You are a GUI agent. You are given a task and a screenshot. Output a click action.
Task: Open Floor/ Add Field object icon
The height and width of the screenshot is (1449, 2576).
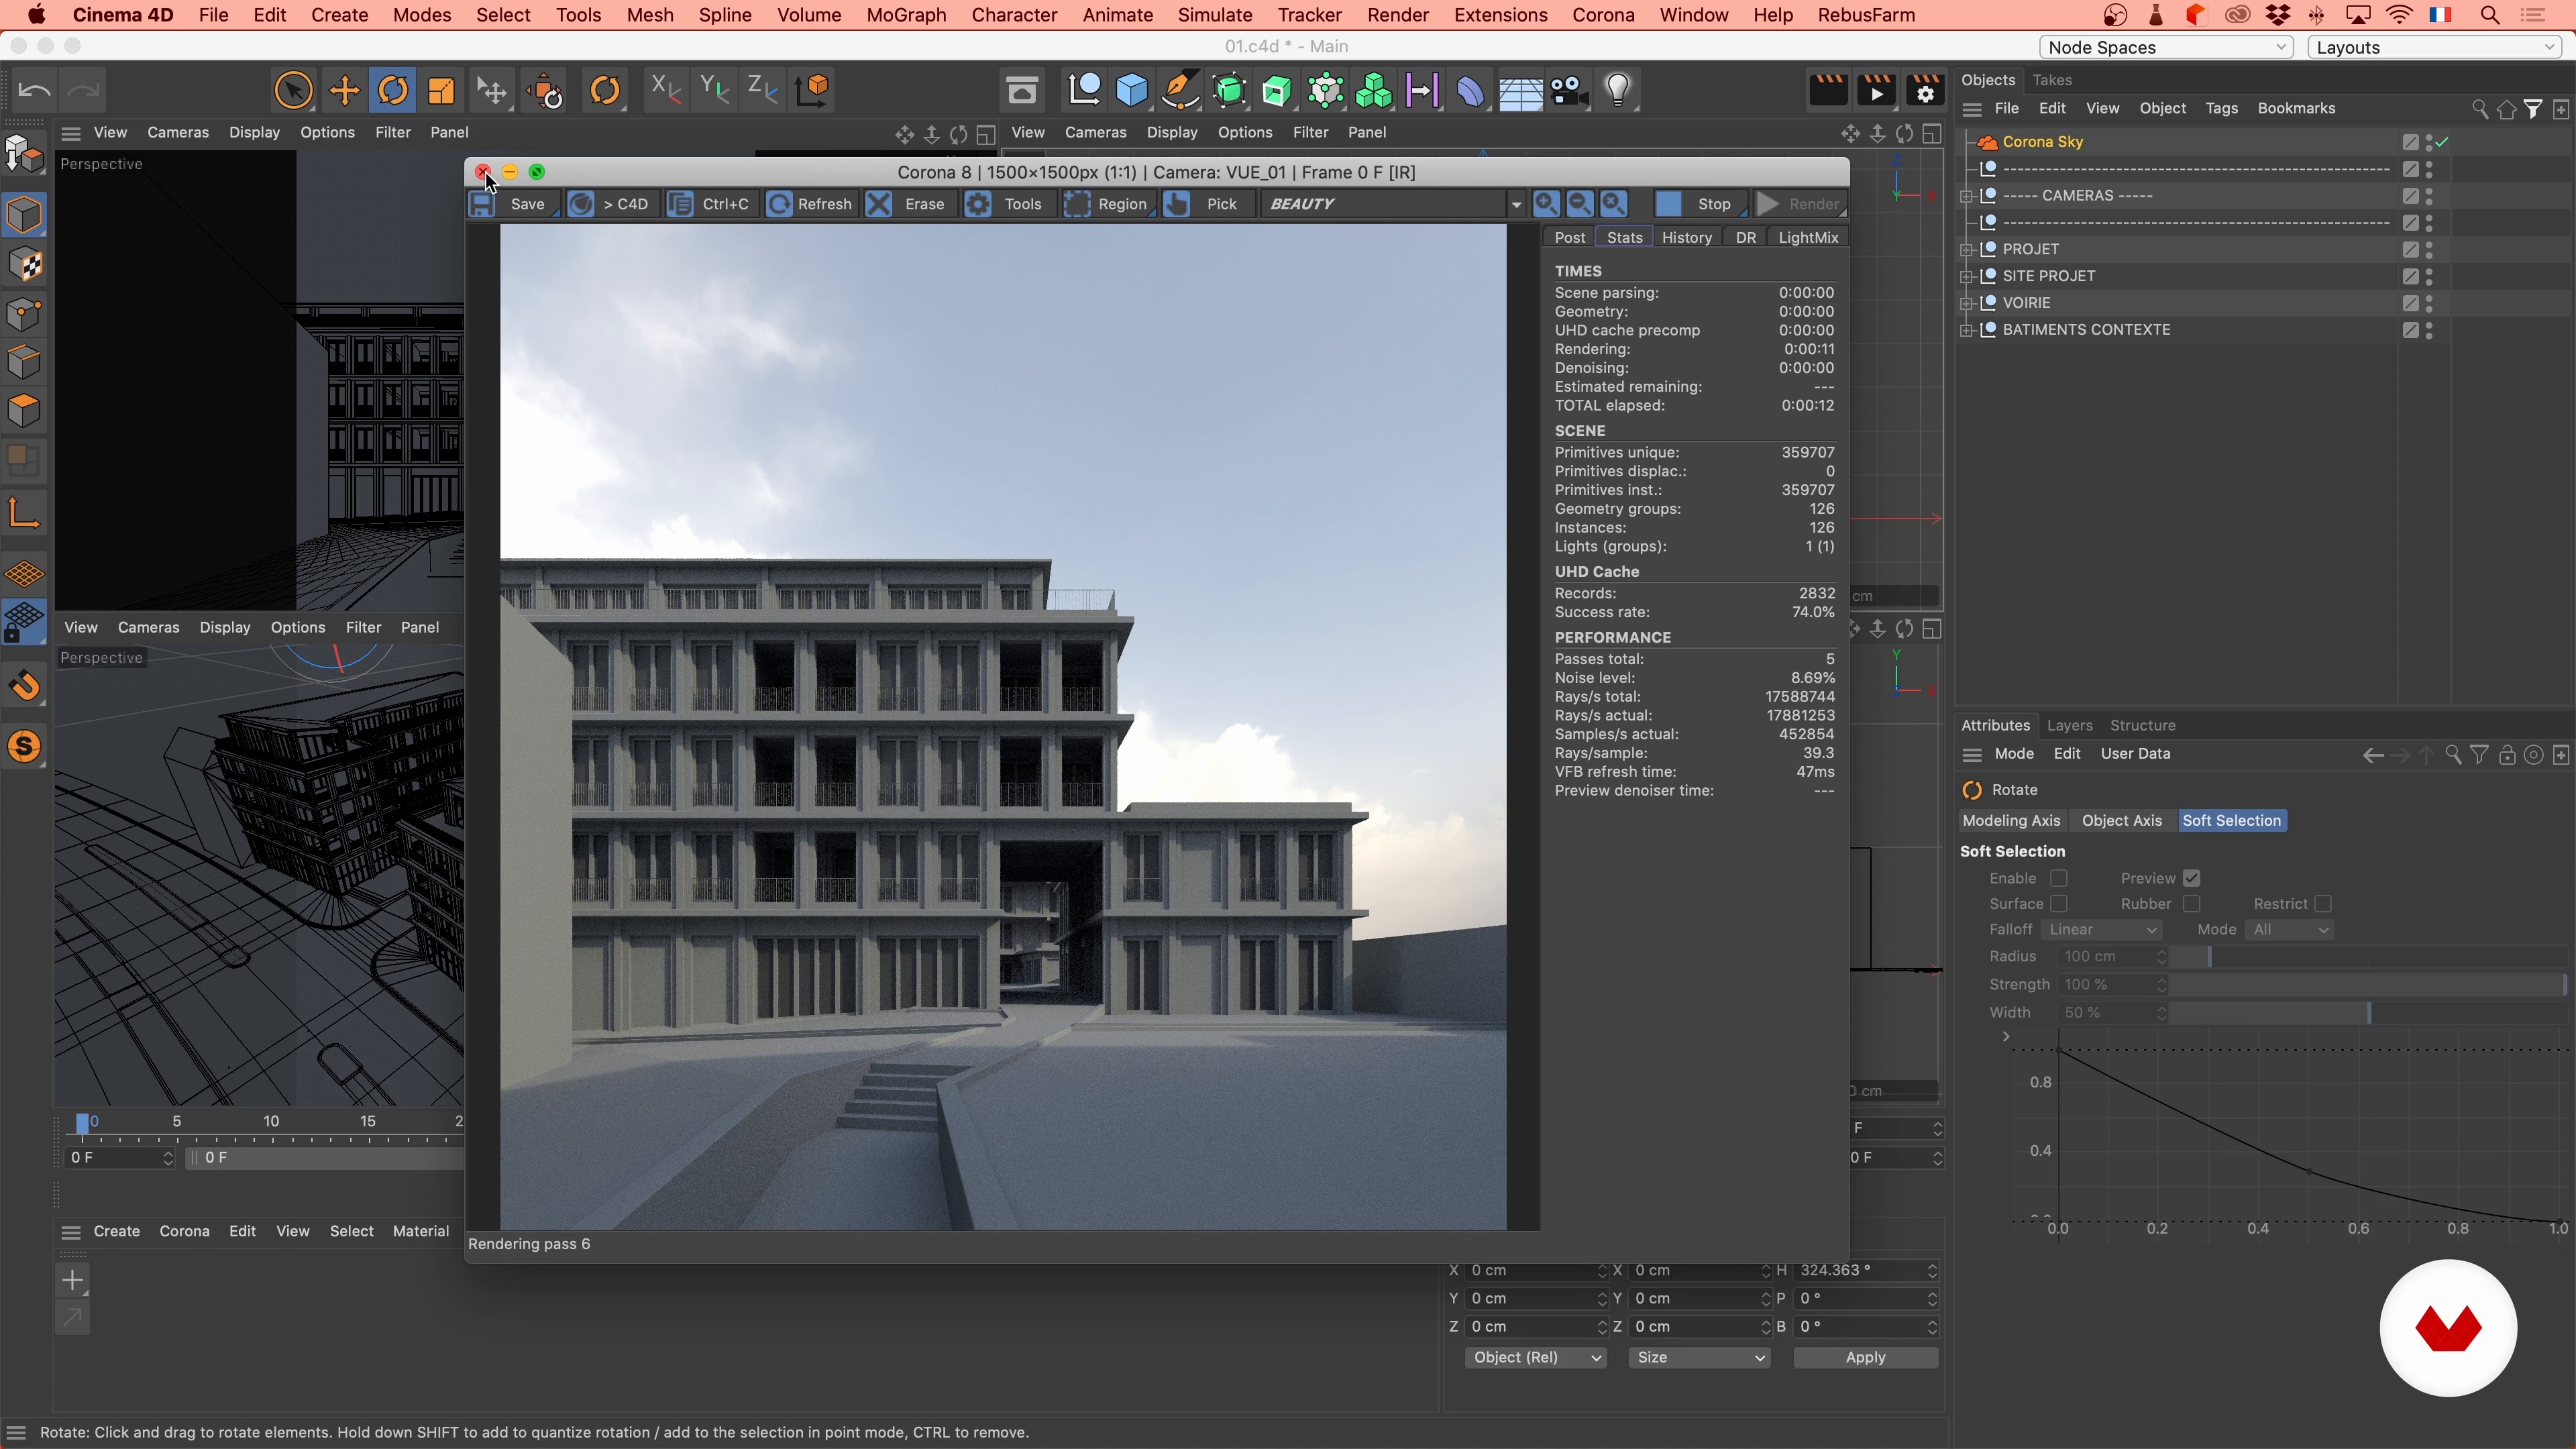coord(1520,91)
